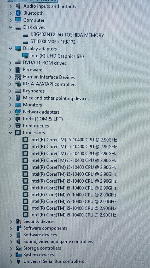Select the Network adapters icon
The image size is (150, 268).
[18, 112]
